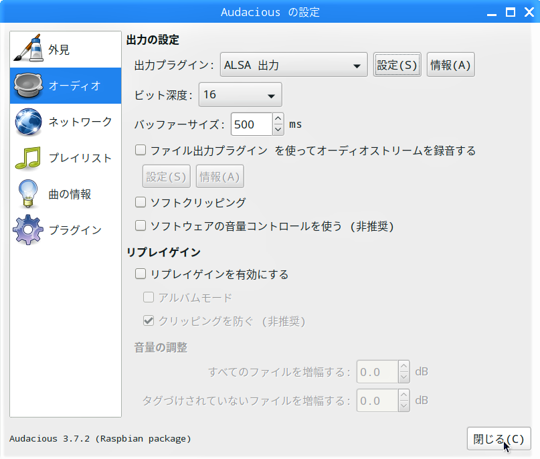Check ソフトウェアの音量コントロールを使う option
The image size is (540, 459).
click(141, 226)
